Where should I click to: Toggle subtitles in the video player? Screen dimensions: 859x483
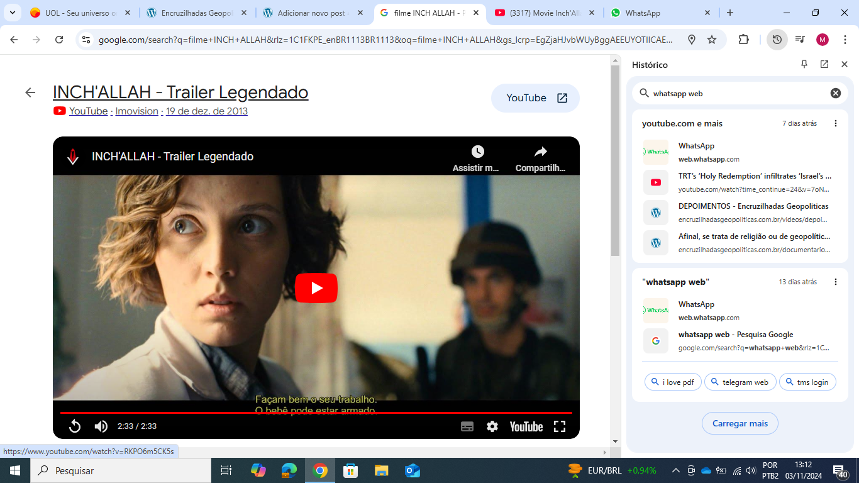[x=467, y=426]
